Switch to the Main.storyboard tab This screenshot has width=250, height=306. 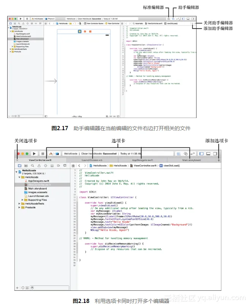pos(191,160)
